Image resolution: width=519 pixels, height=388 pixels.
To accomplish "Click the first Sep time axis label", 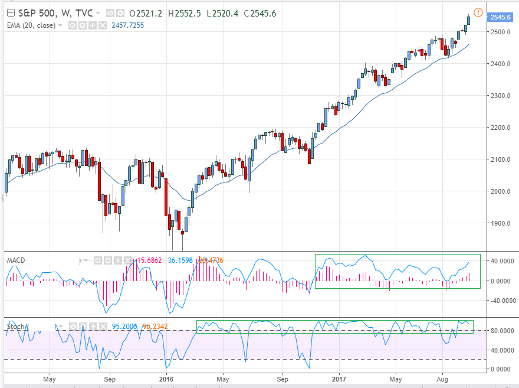I will point(110,379).
